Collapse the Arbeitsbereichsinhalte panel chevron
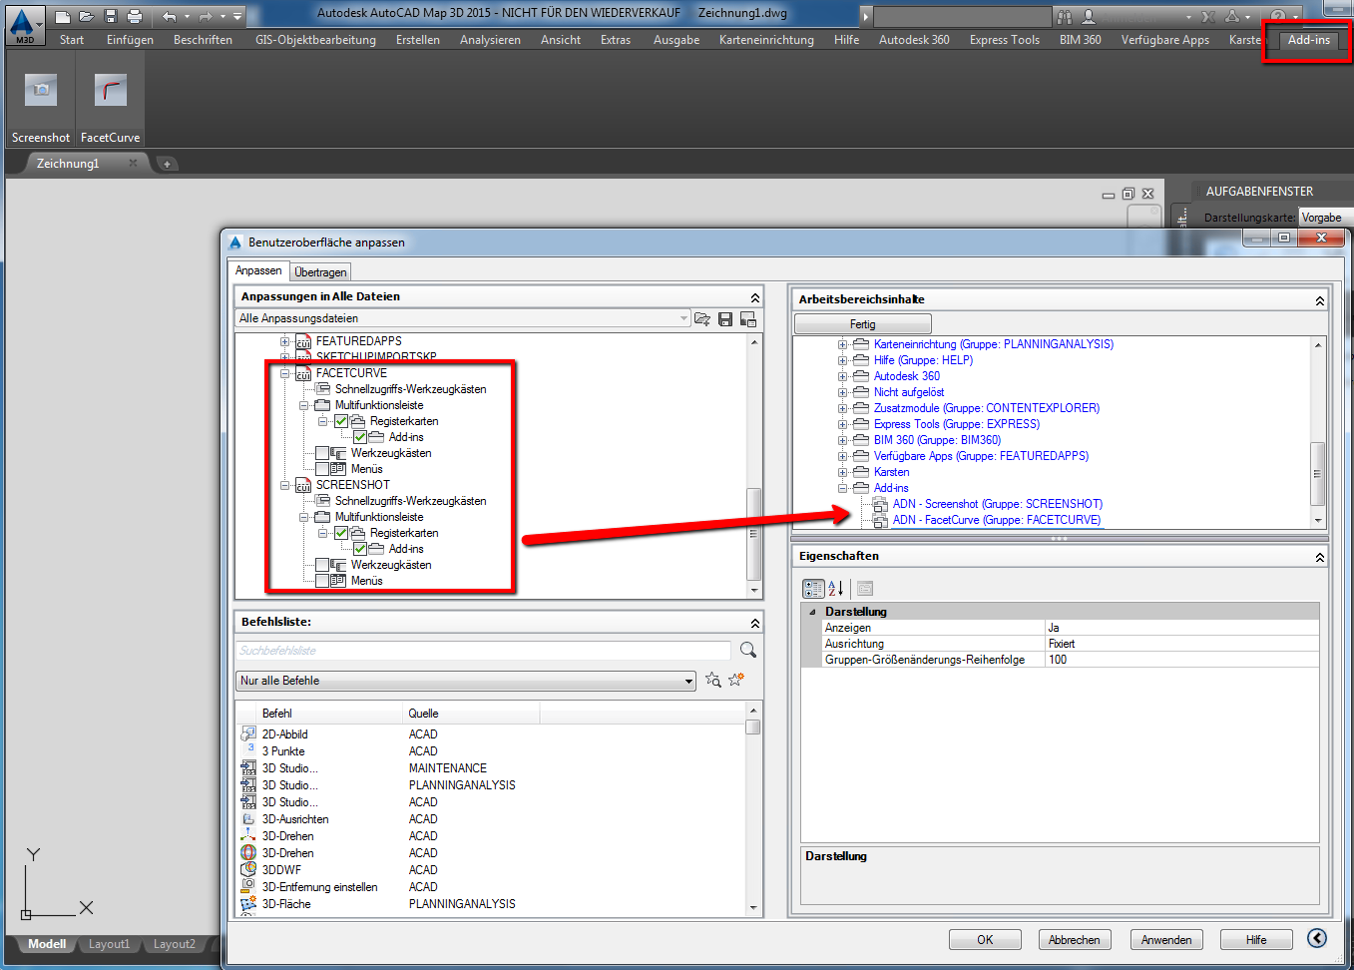 coord(1320,300)
